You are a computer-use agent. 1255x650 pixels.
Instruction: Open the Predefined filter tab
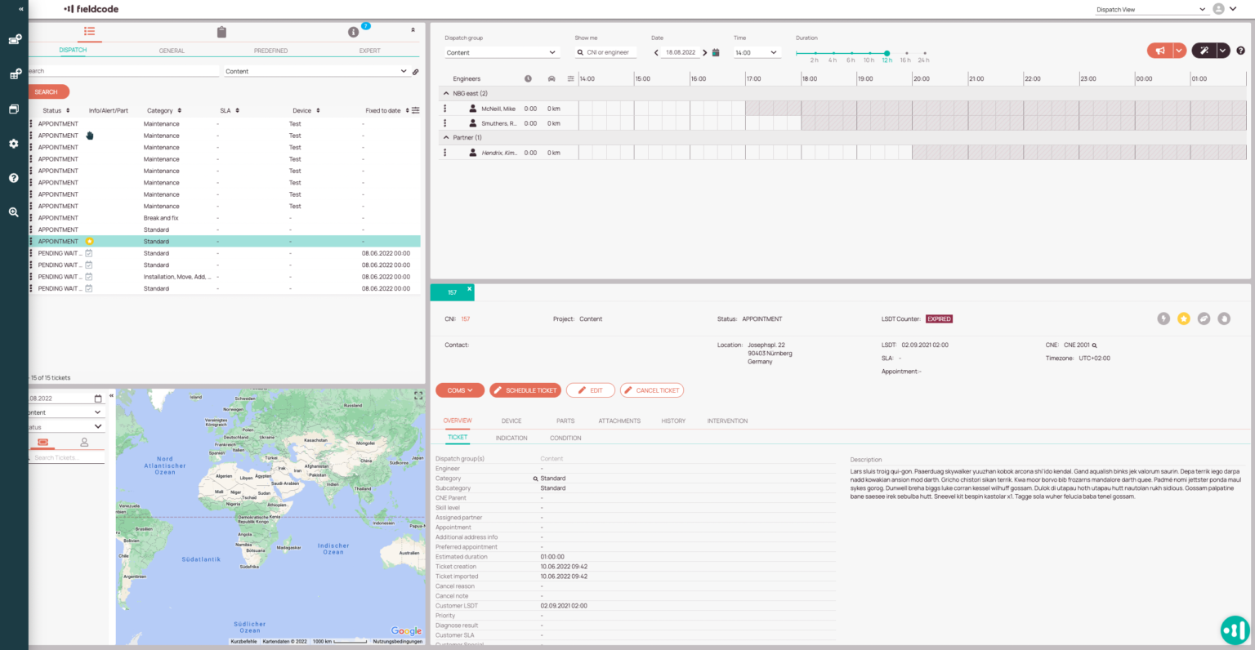point(270,51)
